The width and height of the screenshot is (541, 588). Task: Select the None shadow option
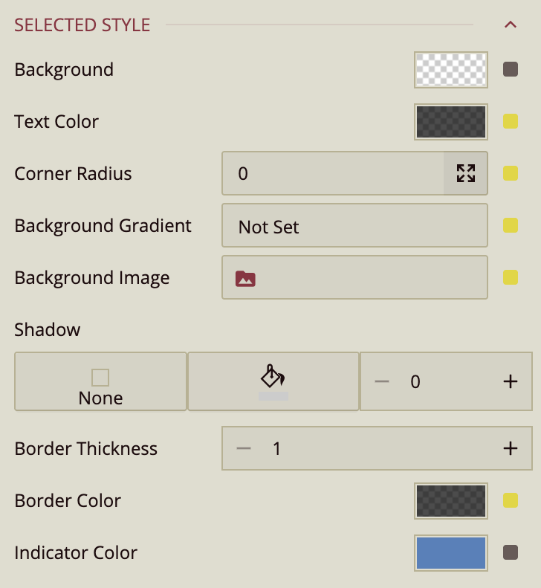coord(100,382)
